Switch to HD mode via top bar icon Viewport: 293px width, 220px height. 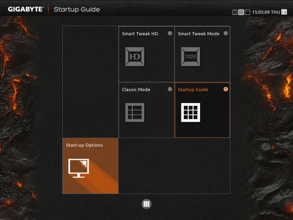coord(235,12)
